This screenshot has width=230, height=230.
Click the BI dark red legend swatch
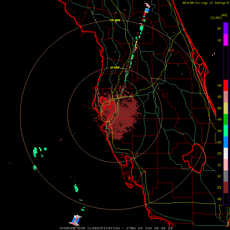pos(226,188)
